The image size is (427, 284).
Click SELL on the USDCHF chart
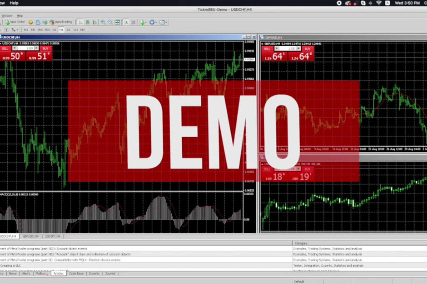click(x=5, y=48)
